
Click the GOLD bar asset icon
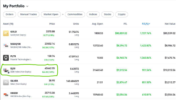[6, 33]
